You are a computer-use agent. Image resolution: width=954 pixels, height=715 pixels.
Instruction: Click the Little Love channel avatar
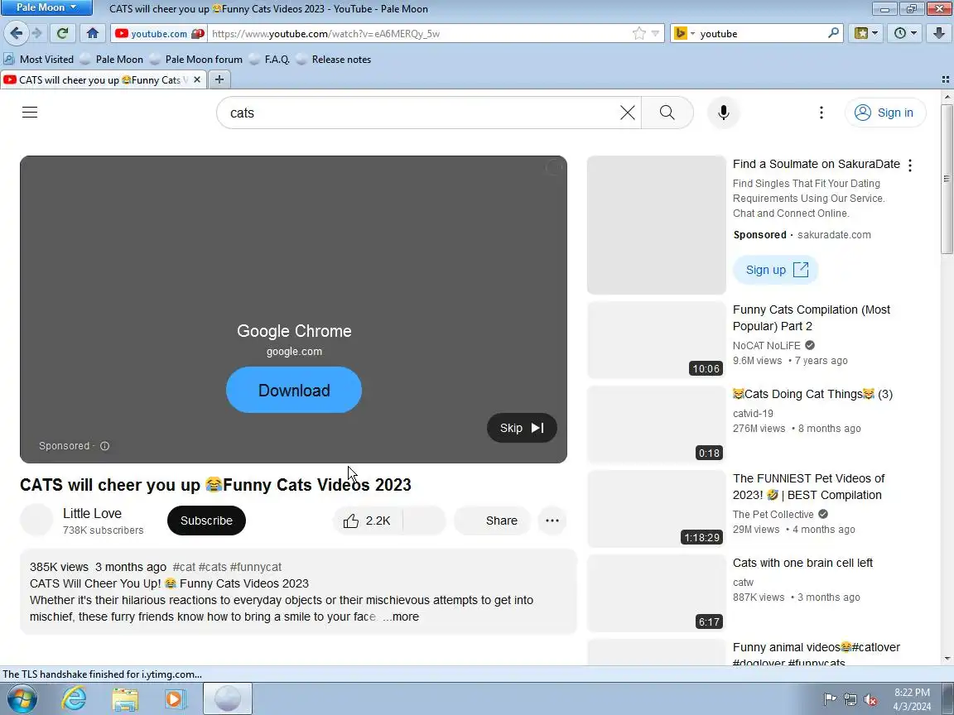[x=36, y=521]
